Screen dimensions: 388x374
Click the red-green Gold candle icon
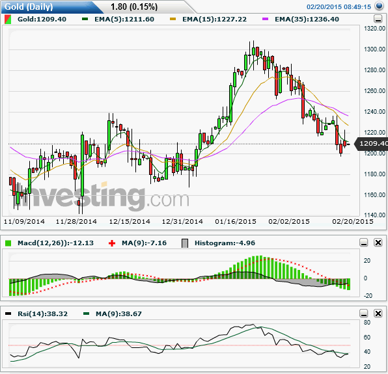point(8,20)
